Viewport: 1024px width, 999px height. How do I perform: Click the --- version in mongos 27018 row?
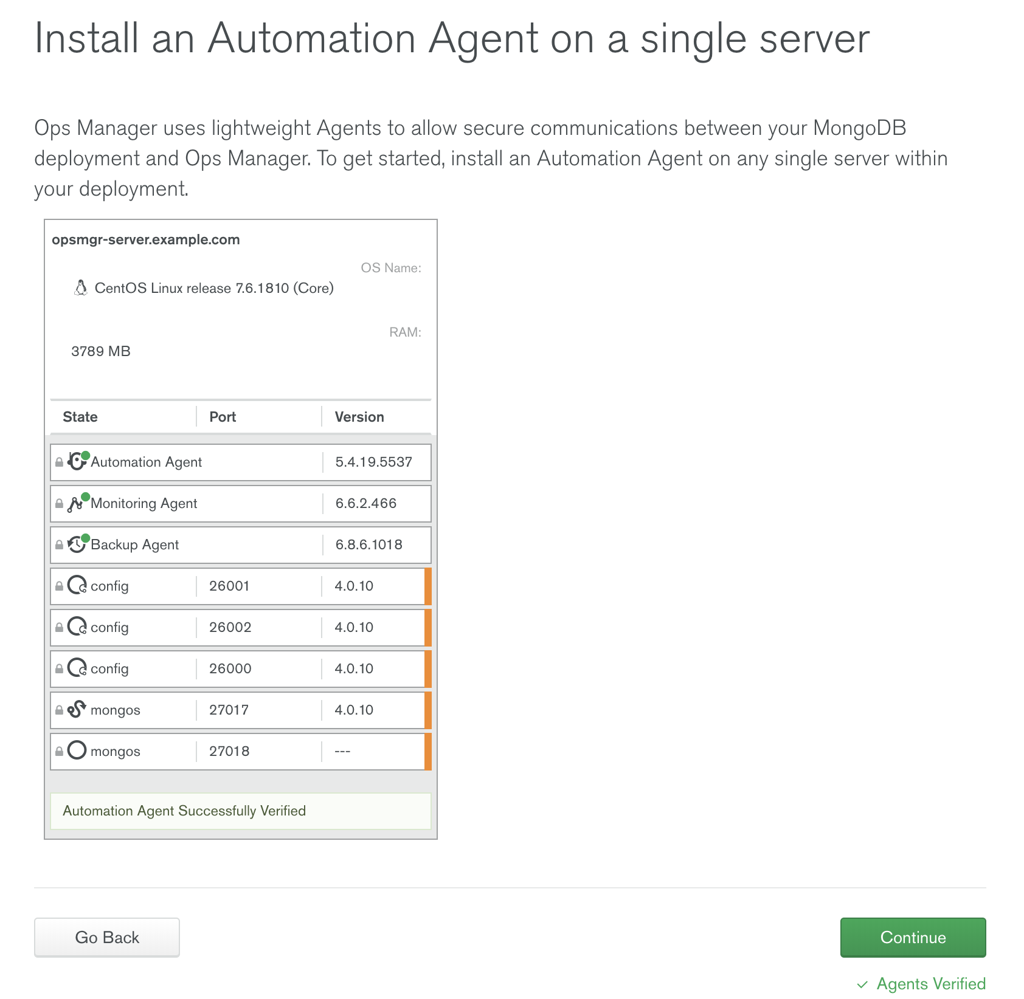342,752
